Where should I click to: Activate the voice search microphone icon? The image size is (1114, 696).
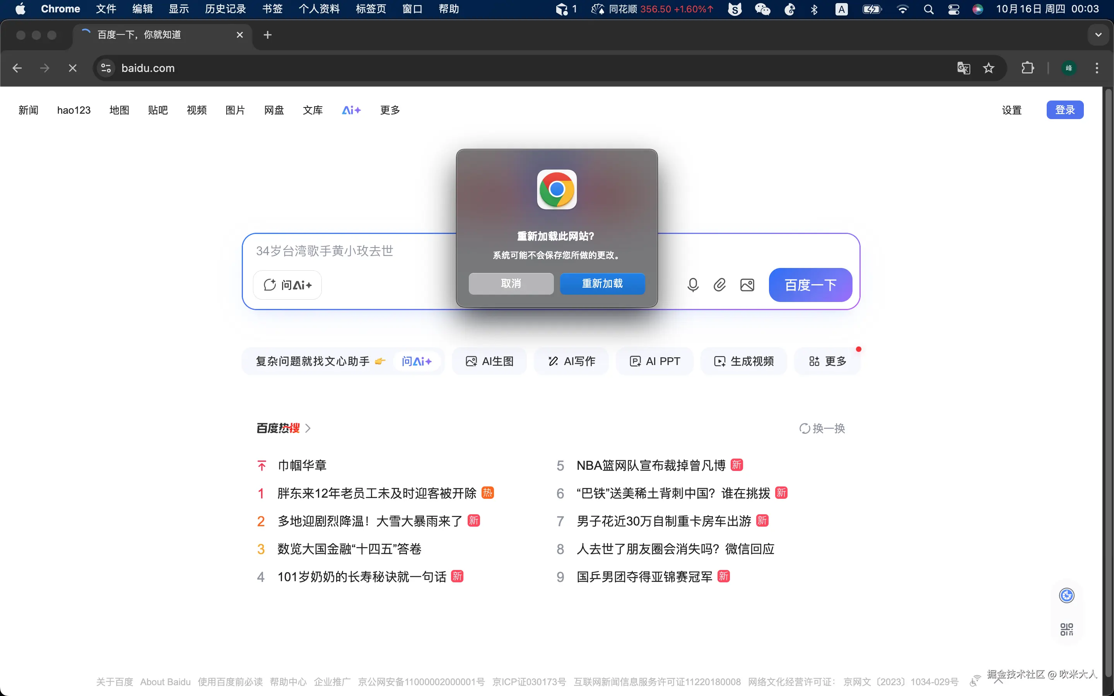pyautogui.click(x=693, y=285)
